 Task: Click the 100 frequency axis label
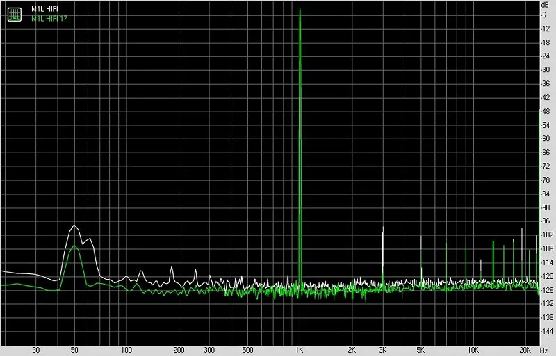(x=126, y=350)
